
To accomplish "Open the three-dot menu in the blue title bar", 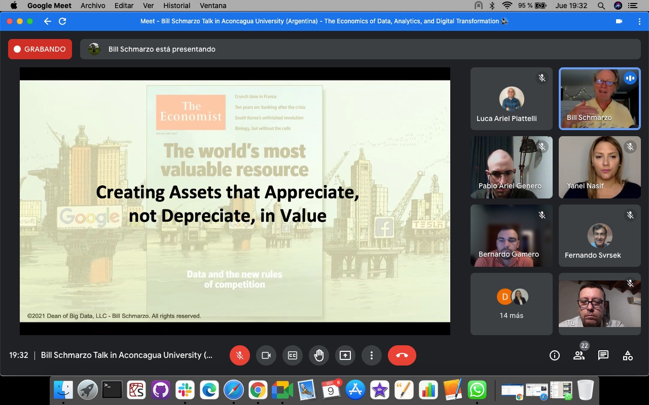I will pyautogui.click(x=639, y=21).
